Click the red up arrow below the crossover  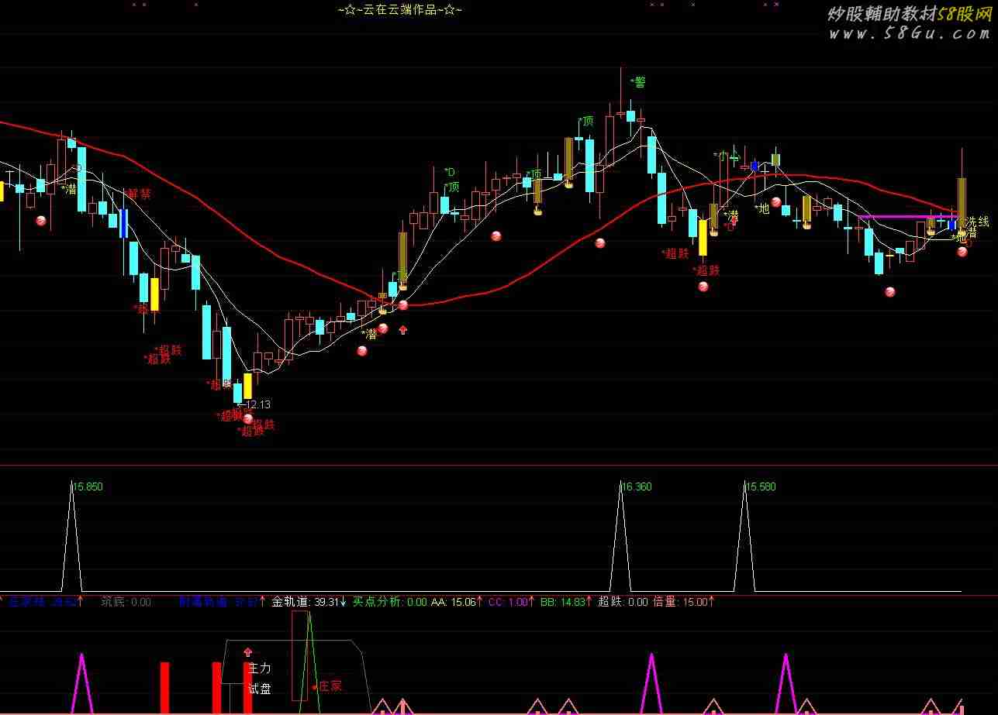point(402,330)
